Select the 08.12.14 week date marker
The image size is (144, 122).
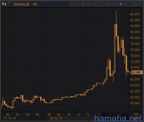56,118
